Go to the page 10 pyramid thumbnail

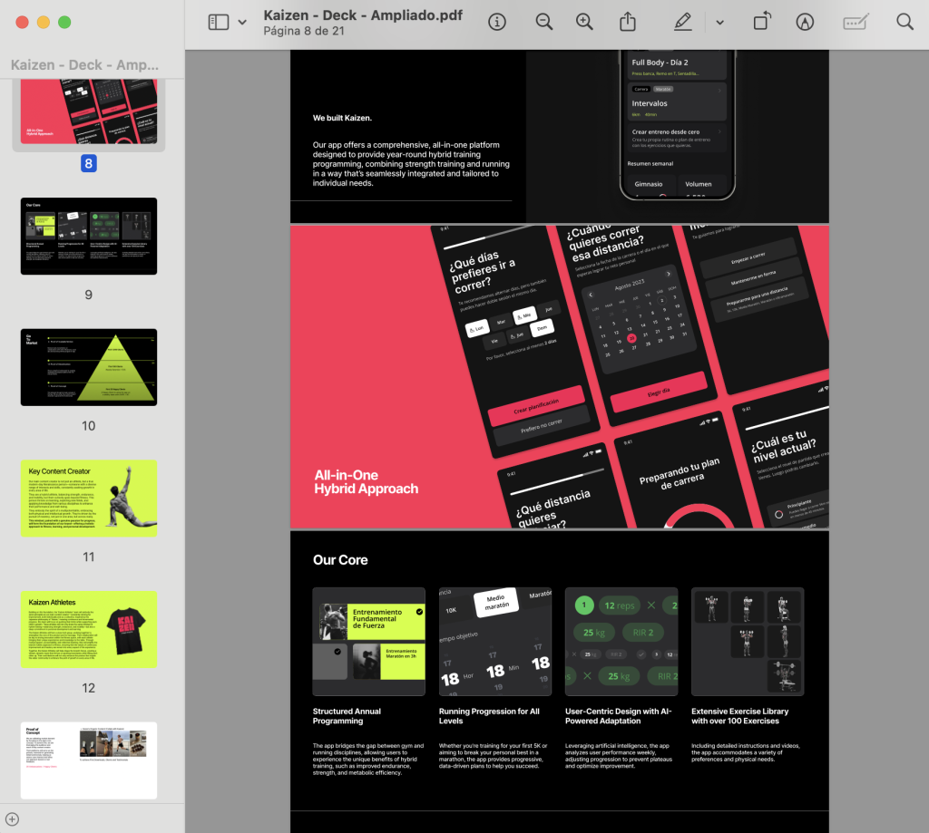click(x=89, y=367)
